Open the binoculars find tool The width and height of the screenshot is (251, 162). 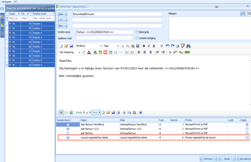coord(188,46)
